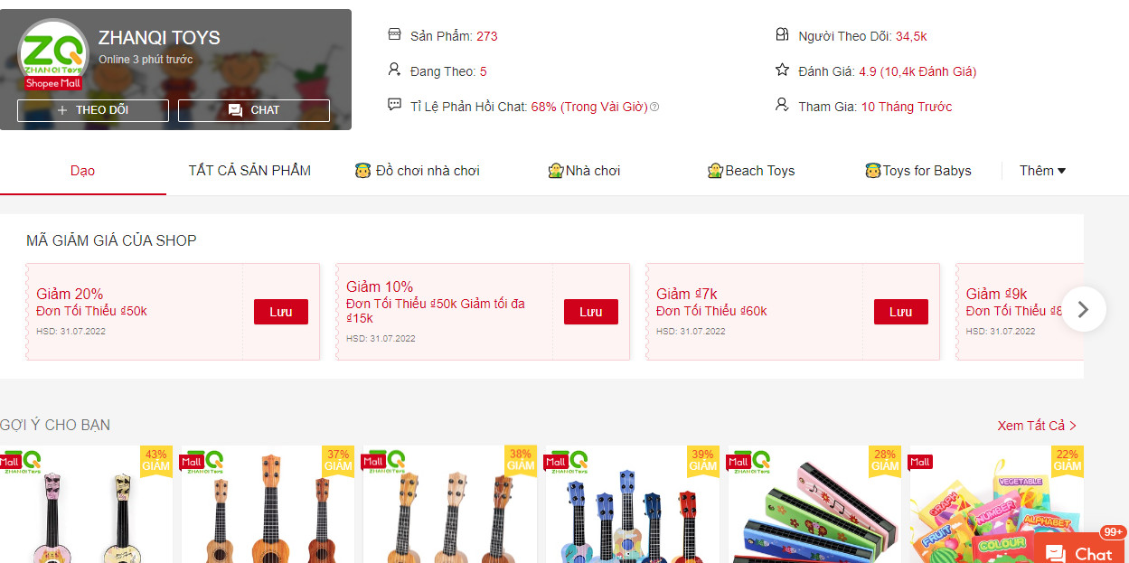Follow the shop with THEO DÕI button
This screenshot has width=1129, height=563.
pos(93,110)
